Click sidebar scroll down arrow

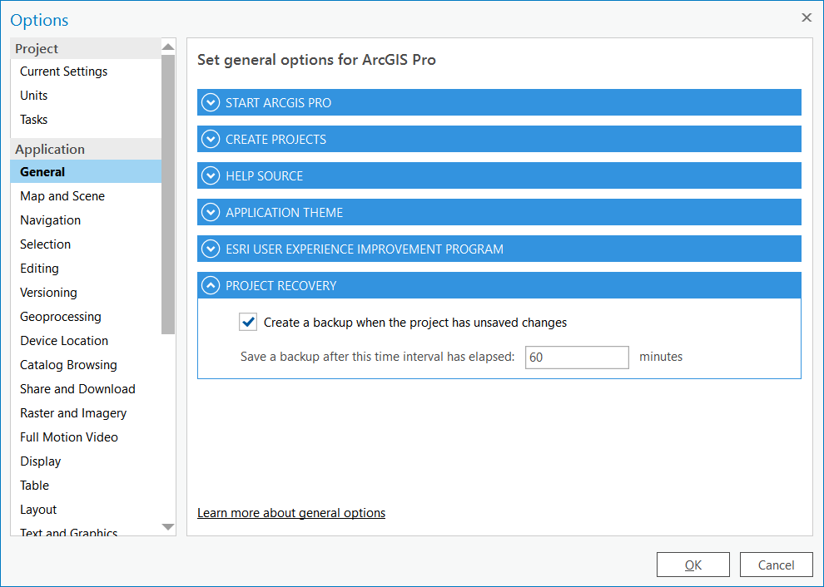168,527
